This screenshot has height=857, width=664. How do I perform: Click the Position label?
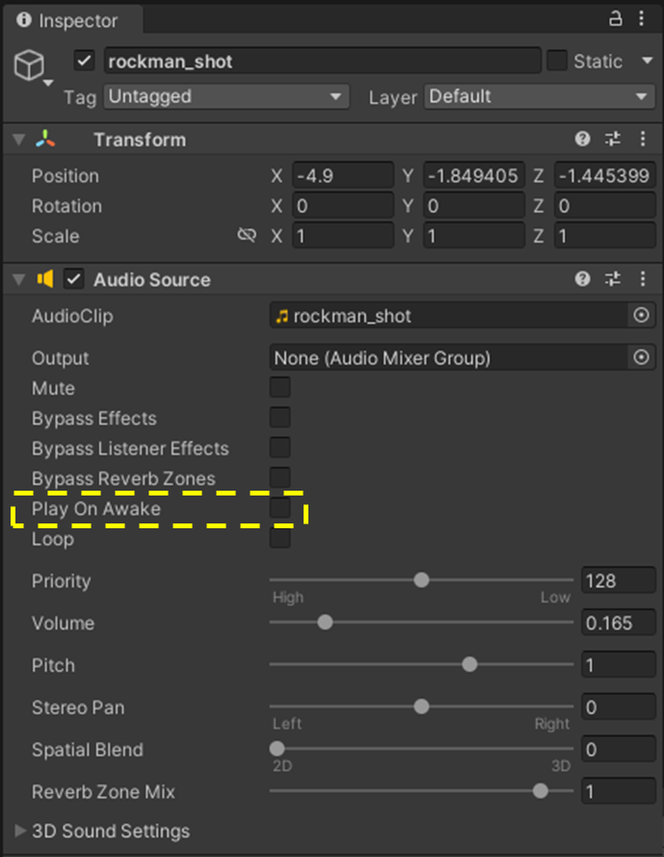point(66,175)
